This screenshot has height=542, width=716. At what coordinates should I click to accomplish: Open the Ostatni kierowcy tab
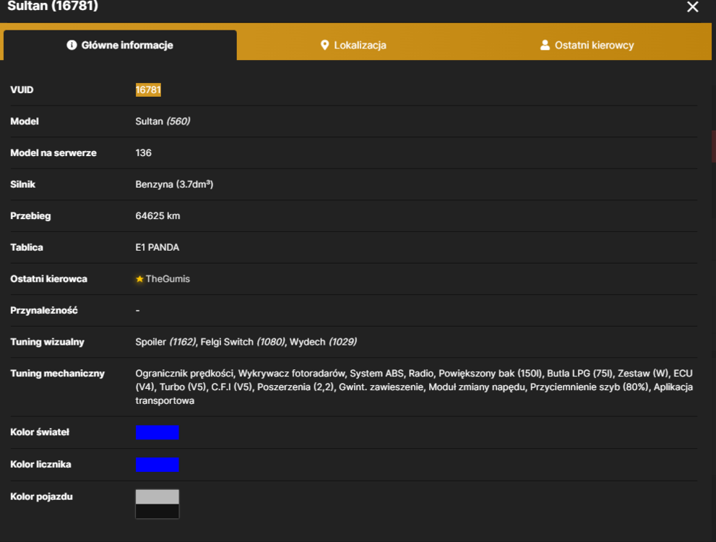tap(587, 46)
